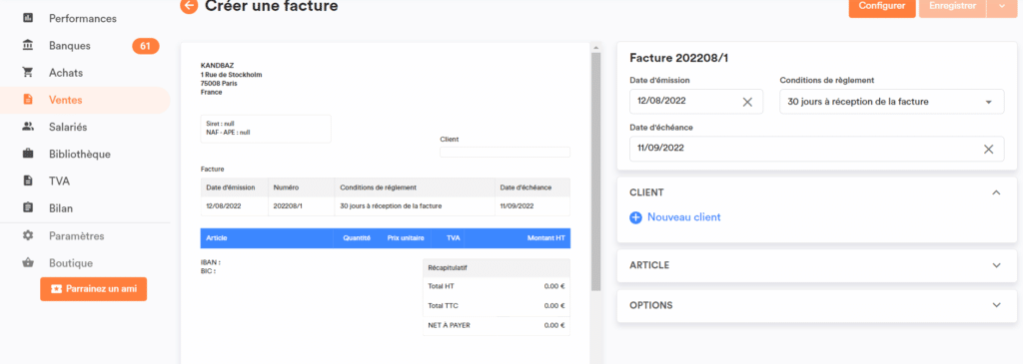Image resolution: width=1023 pixels, height=364 pixels.
Task: Open the Performances menu
Action: tap(83, 18)
